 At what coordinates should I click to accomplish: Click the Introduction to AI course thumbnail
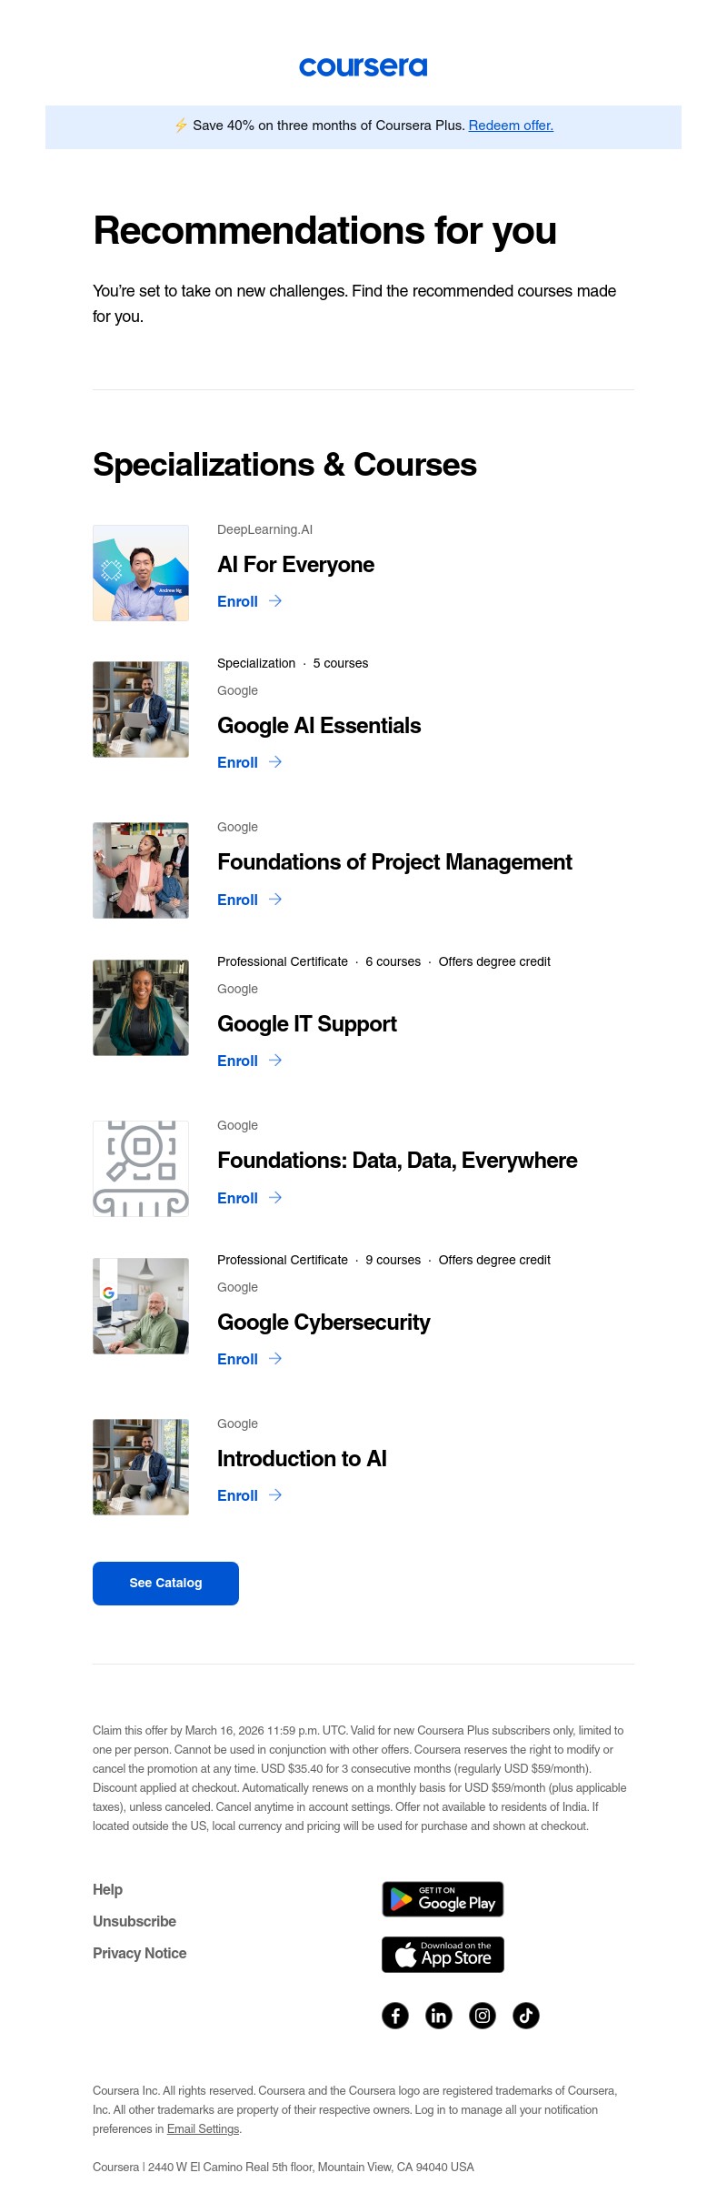pyautogui.click(x=141, y=1465)
